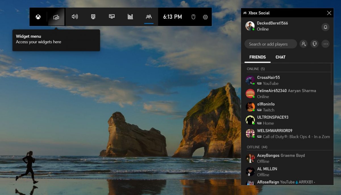Select friend o1Ronin1o

pos(288,107)
